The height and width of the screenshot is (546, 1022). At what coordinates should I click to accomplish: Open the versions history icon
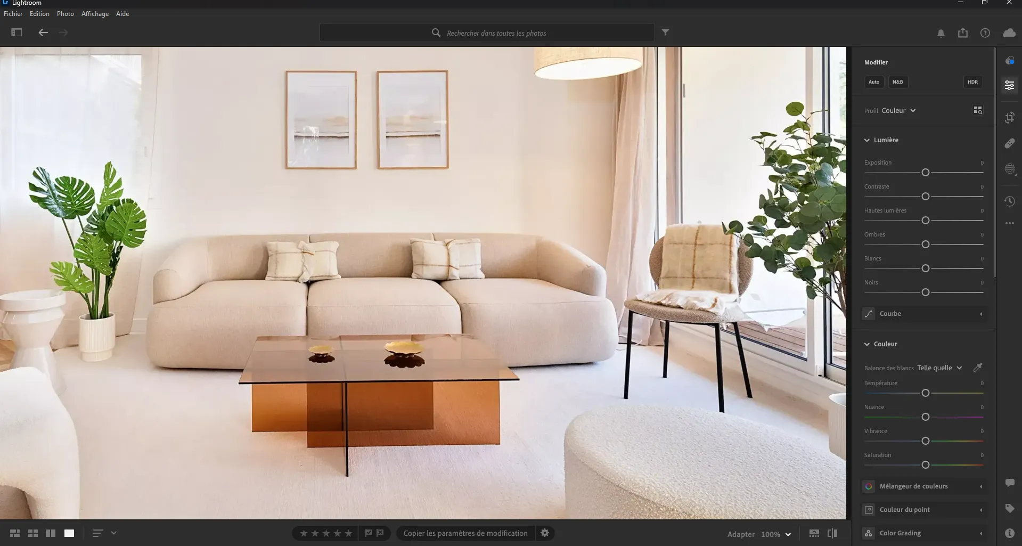click(x=1009, y=201)
